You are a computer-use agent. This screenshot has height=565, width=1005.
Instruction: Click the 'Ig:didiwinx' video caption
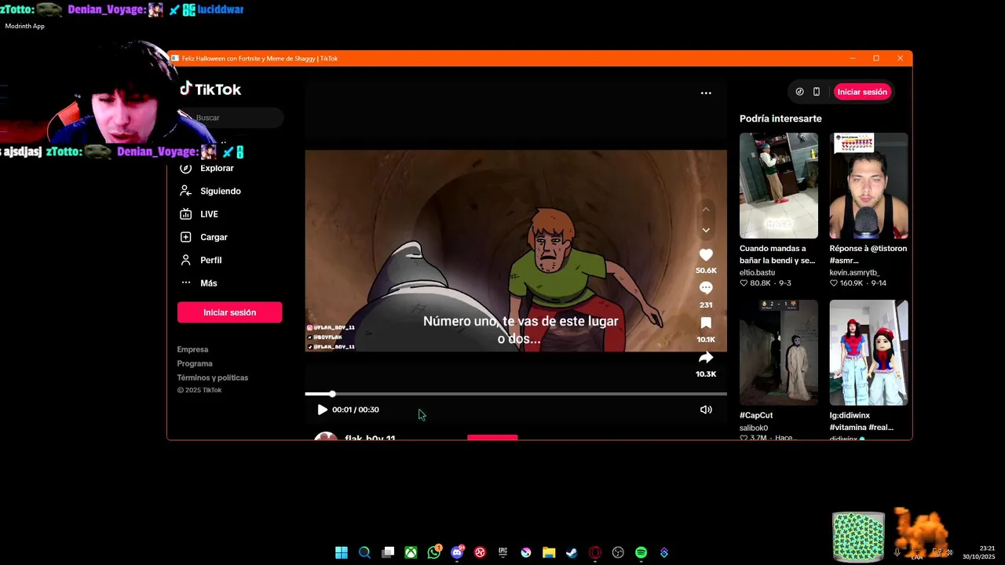(x=861, y=421)
